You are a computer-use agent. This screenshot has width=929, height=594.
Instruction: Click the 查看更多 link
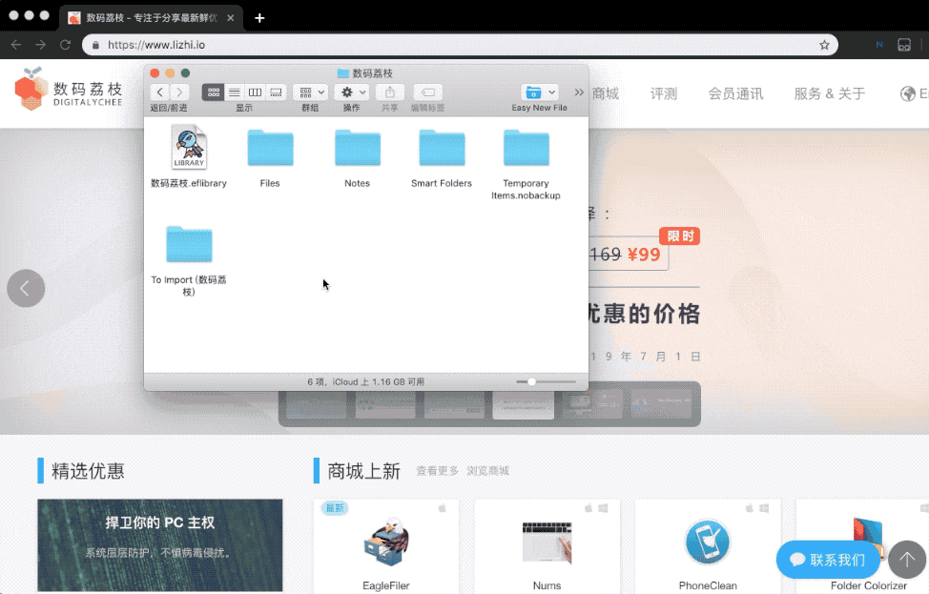pos(437,471)
